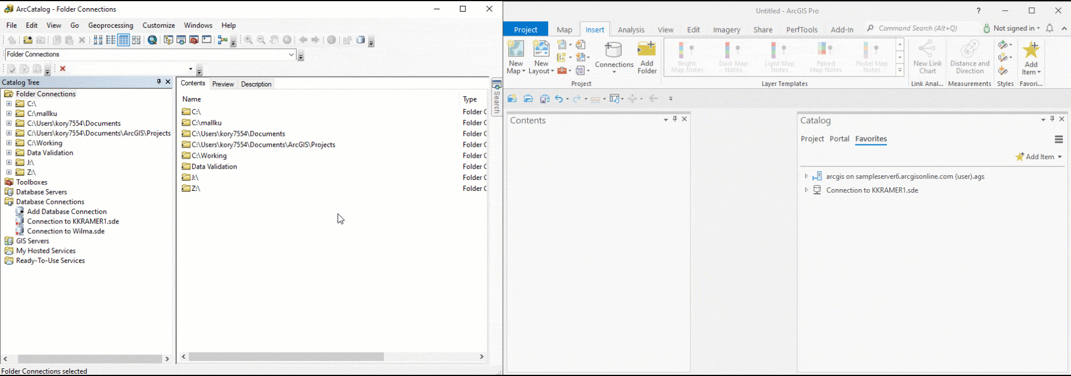This screenshot has width=1071, height=376.
Task: Click Save Project icon in quick access toolbar
Action: (x=544, y=99)
